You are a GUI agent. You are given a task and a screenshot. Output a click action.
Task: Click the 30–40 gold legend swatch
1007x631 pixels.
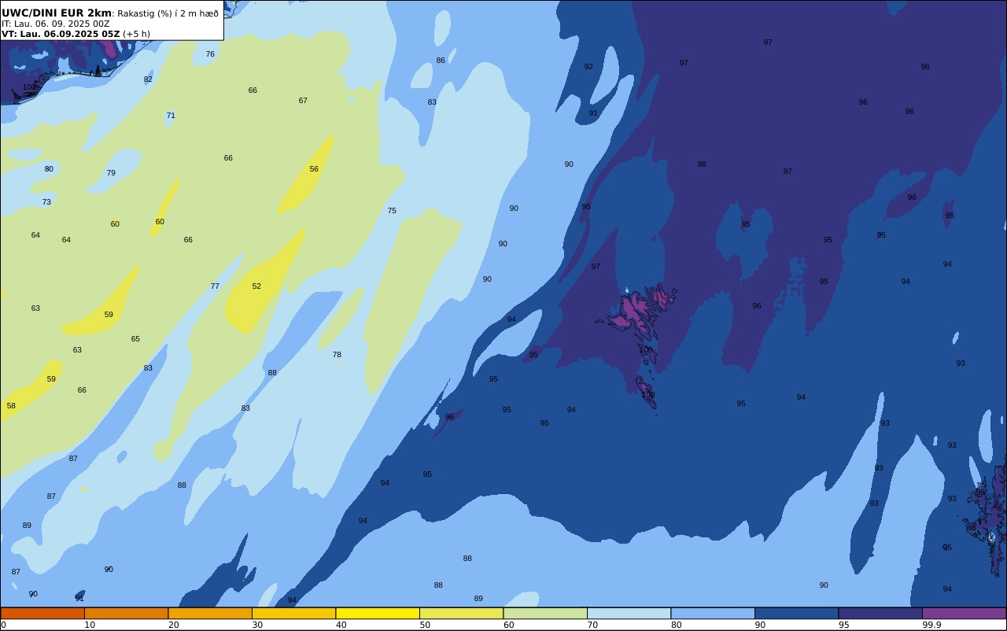(293, 613)
